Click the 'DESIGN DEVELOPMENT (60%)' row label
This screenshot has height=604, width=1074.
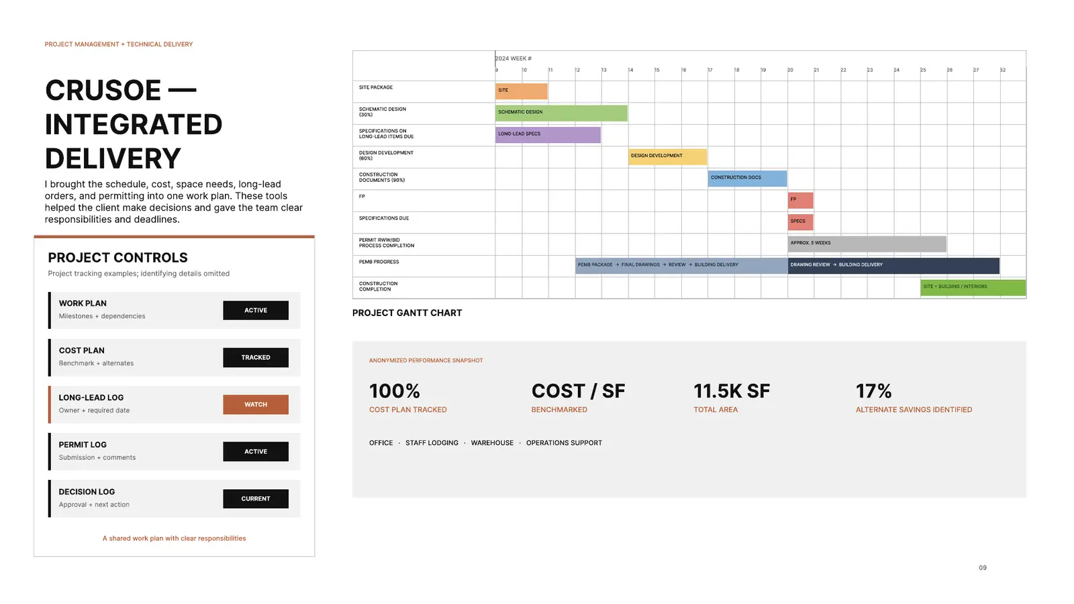[x=386, y=156]
